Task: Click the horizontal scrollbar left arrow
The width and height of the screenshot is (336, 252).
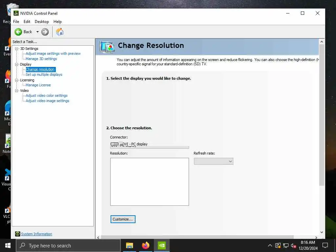Action: 98,237
